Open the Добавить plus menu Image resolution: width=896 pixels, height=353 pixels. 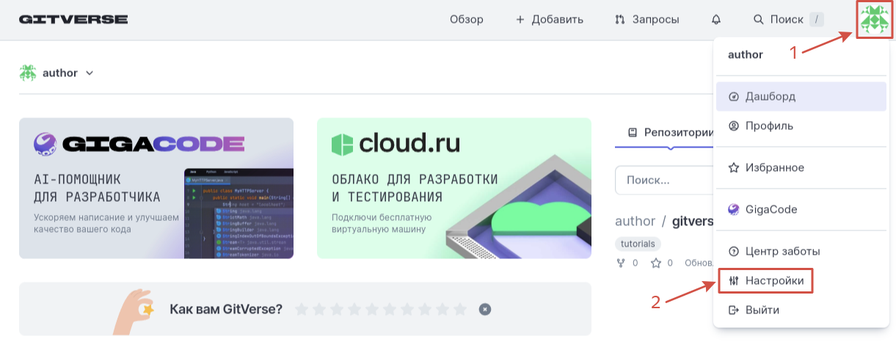pyautogui.click(x=550, y=19)
